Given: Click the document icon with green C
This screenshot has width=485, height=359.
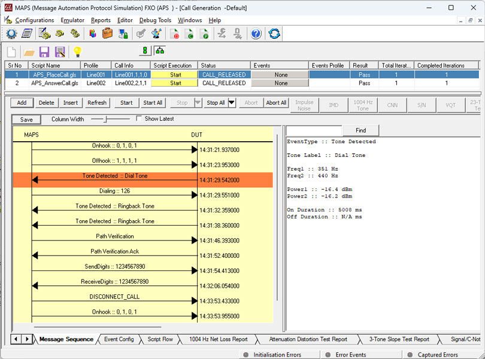Looking at the screenshot, I should pyautogui.click(x=189, y=34).
